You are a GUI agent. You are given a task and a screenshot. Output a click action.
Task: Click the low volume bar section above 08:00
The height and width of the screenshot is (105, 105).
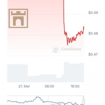[x=48, y=78]
